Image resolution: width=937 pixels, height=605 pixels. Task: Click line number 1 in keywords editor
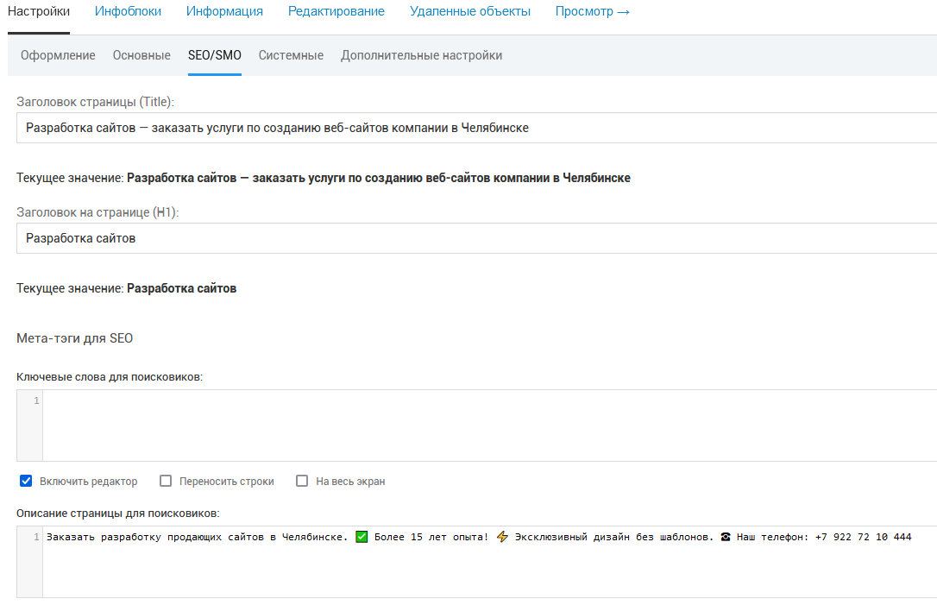[x=36, y=401]
